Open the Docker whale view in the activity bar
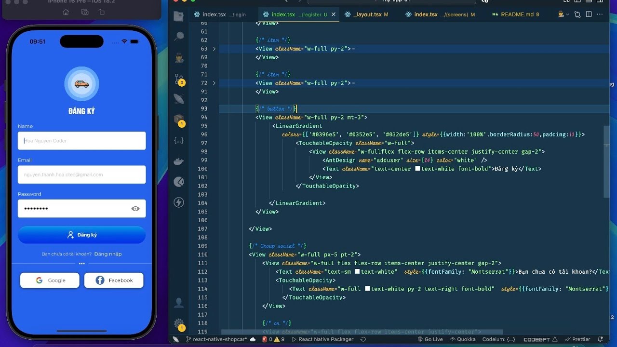Viewport: 617px width, 347px height. [179, 161]
